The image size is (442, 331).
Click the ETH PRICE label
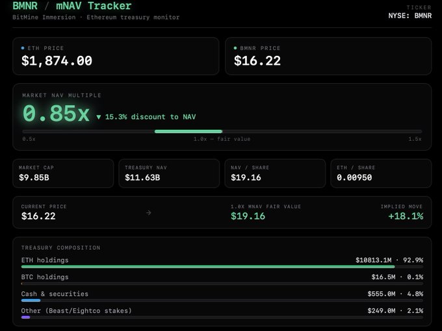[45, 48]
